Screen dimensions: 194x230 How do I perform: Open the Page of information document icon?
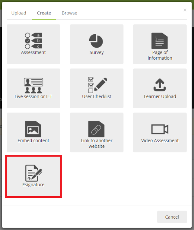159,41
